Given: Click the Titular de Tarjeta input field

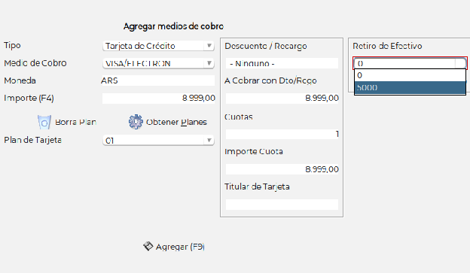Looking at the screenshot, I should pyautogui.click(x=282, y=205).
